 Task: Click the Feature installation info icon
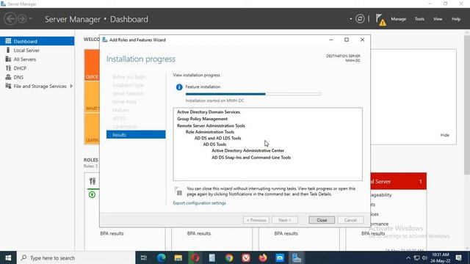point(179,87)
